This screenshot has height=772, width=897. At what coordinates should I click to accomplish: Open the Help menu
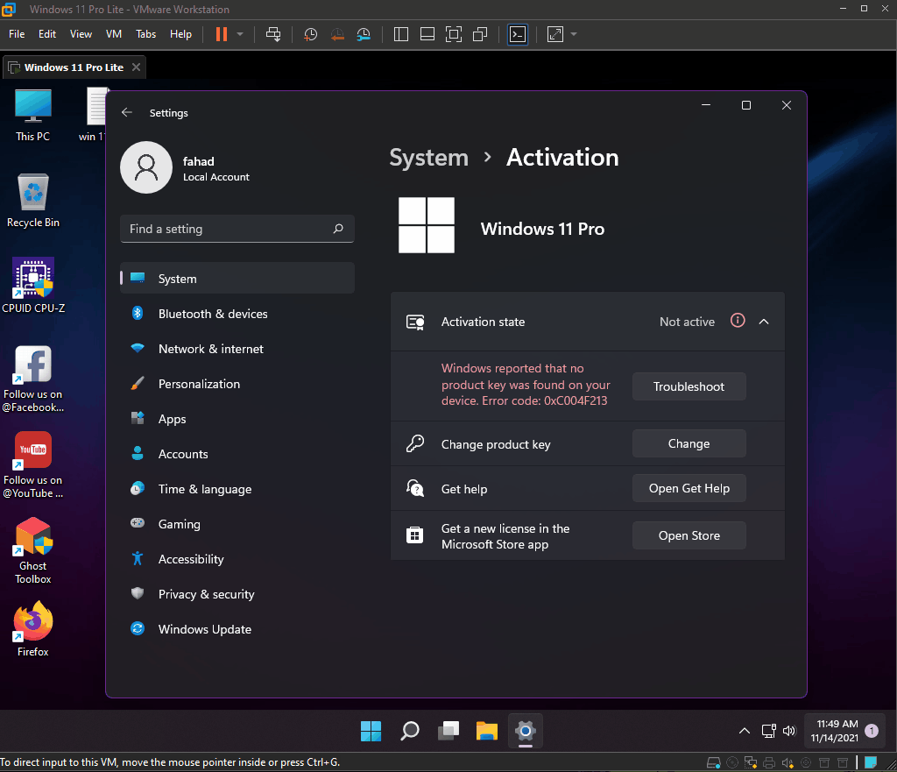180,34
